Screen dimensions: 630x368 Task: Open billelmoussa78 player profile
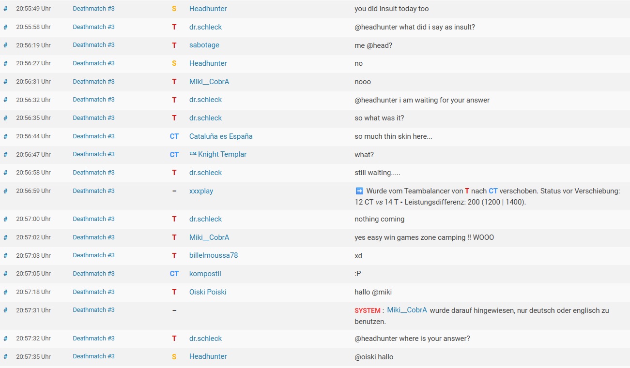pos(214,255)
